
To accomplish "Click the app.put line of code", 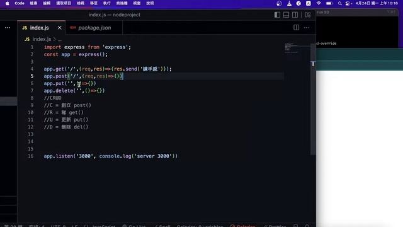I will [70, 83].
